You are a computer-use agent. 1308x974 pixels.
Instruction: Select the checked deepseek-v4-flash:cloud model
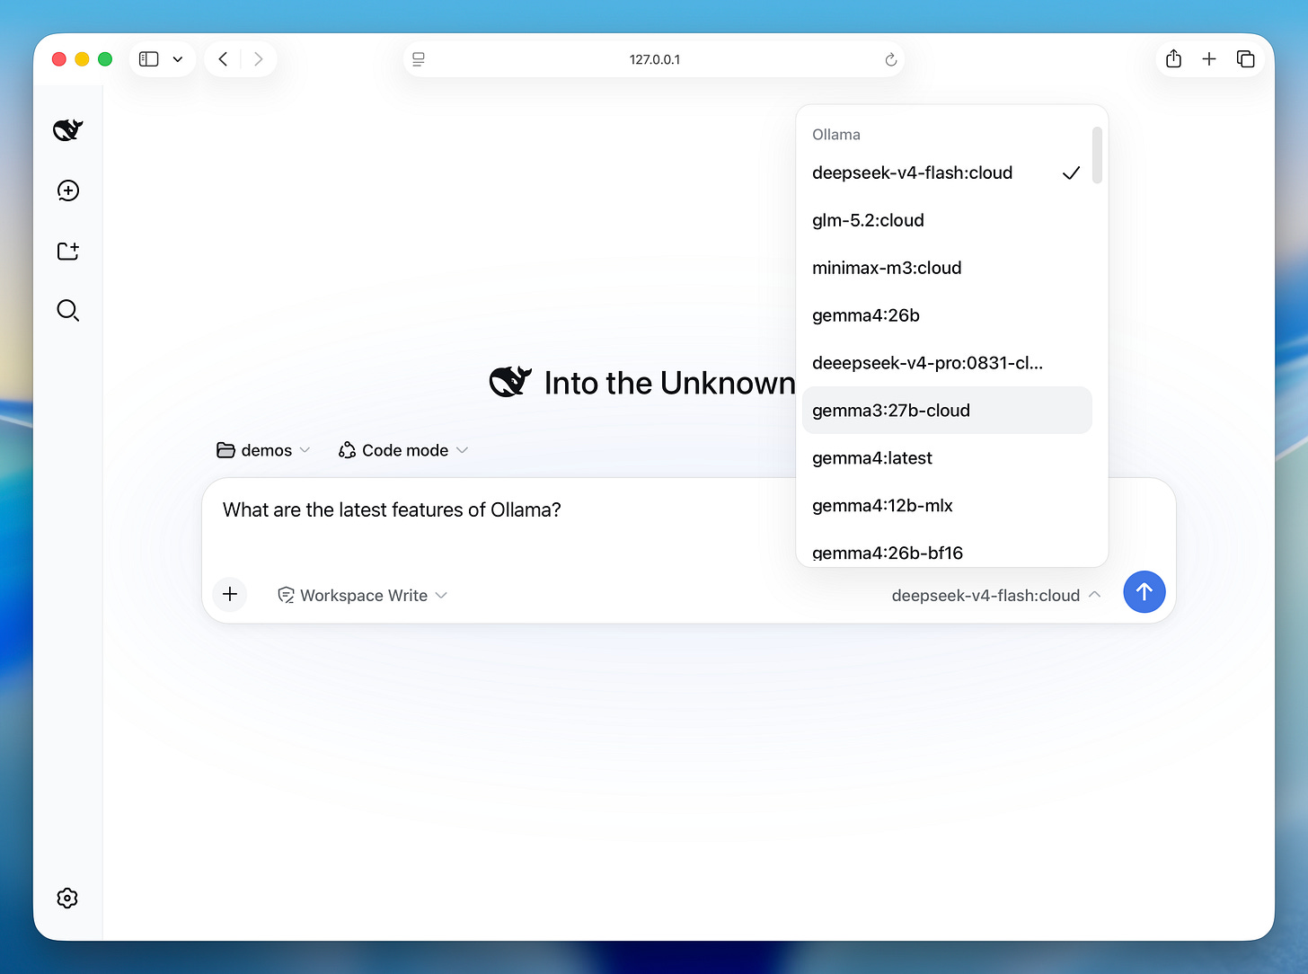947,173
